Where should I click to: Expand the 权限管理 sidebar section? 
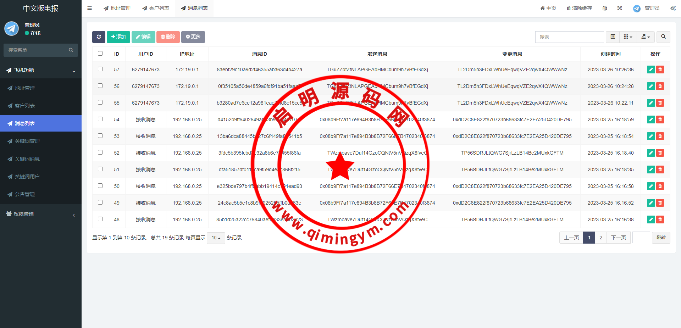[41, 214]
